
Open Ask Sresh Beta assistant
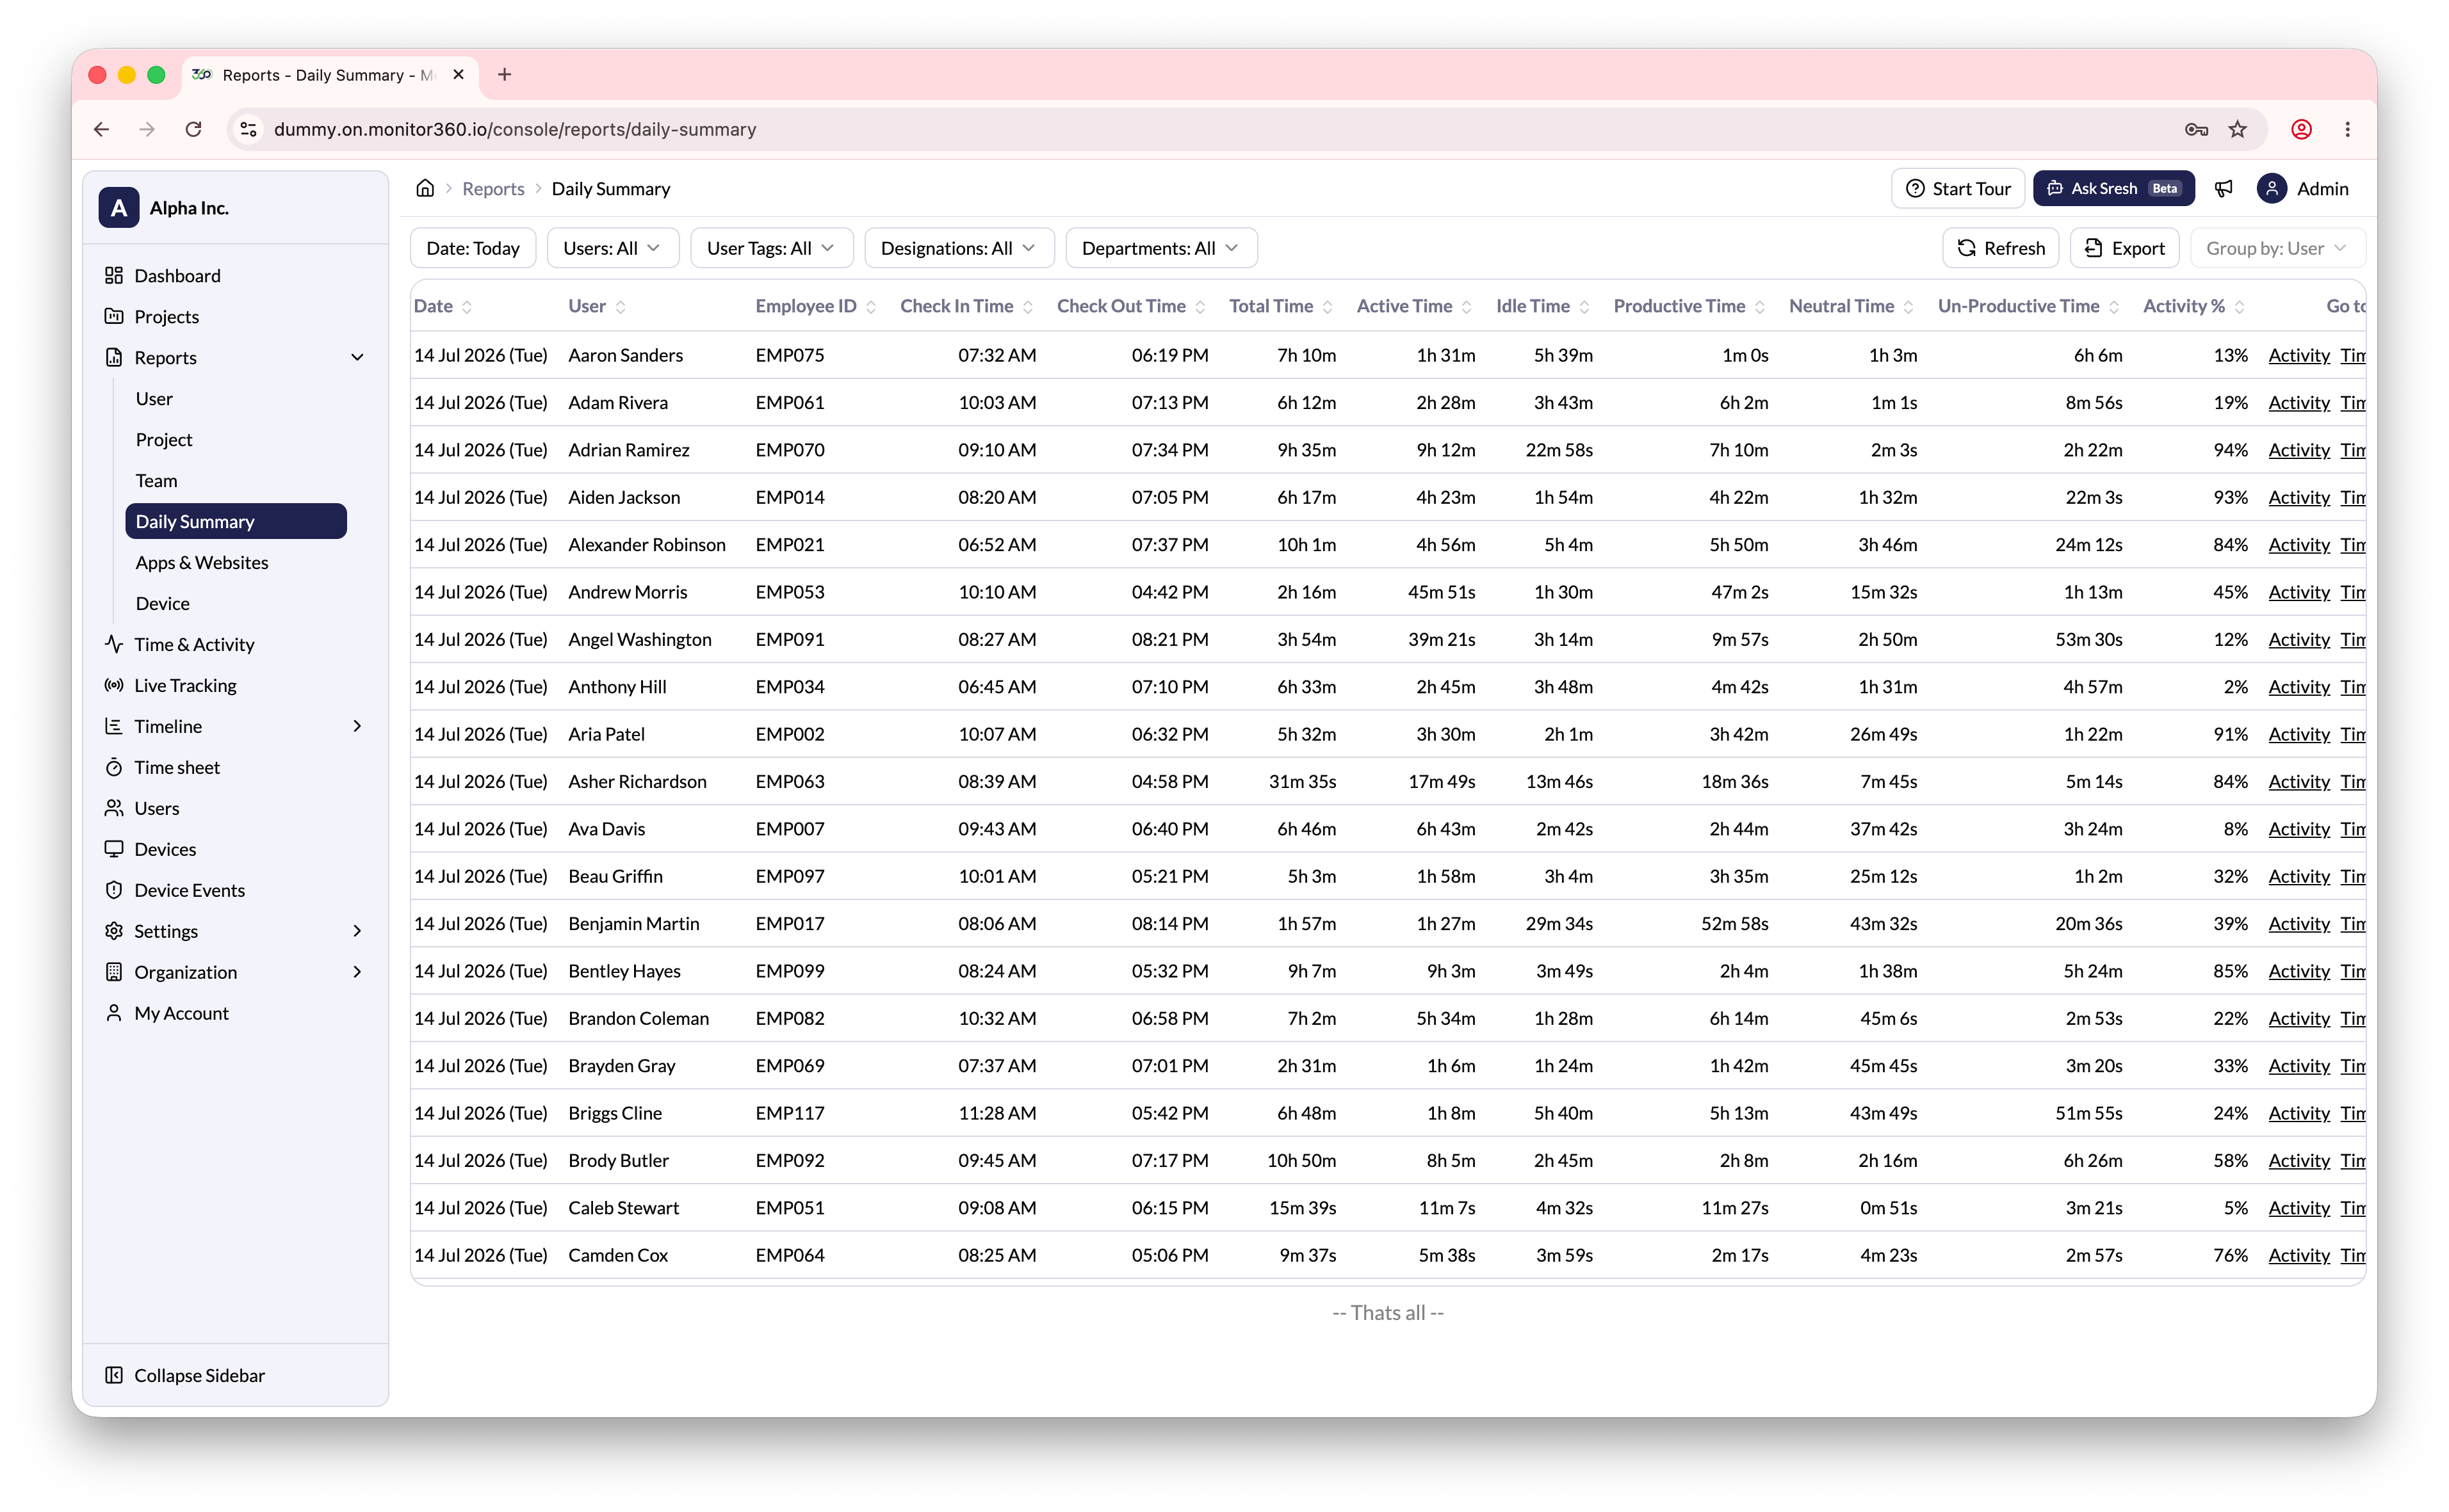coord(2113,188)
